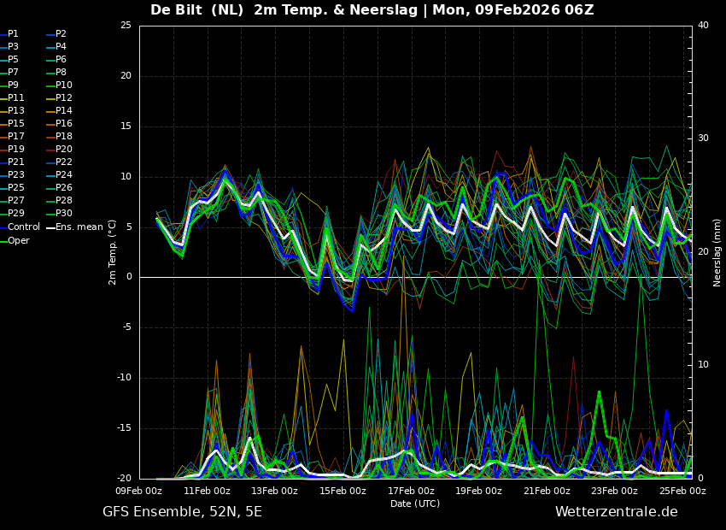This screenshot has height=530, width=726.
Task: Click the 25 temperature axis tick label
Action: coord(126,26)
